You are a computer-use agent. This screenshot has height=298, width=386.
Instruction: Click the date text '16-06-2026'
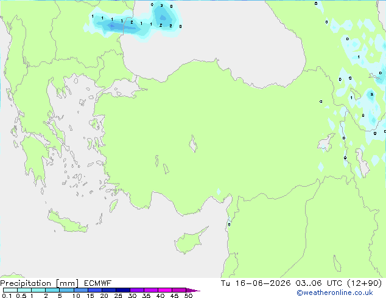[263, 283]
